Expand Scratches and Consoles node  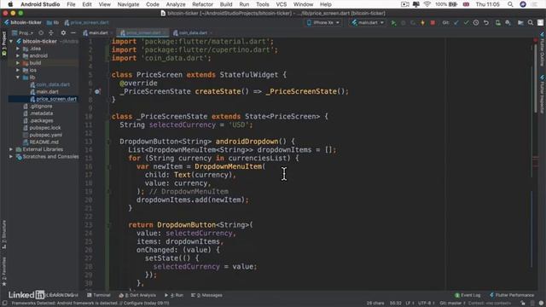click(11, 157)
